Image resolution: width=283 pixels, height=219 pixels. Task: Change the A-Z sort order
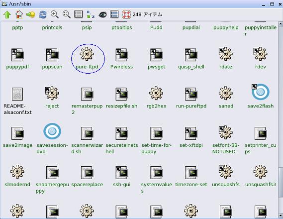click(91, 14)
